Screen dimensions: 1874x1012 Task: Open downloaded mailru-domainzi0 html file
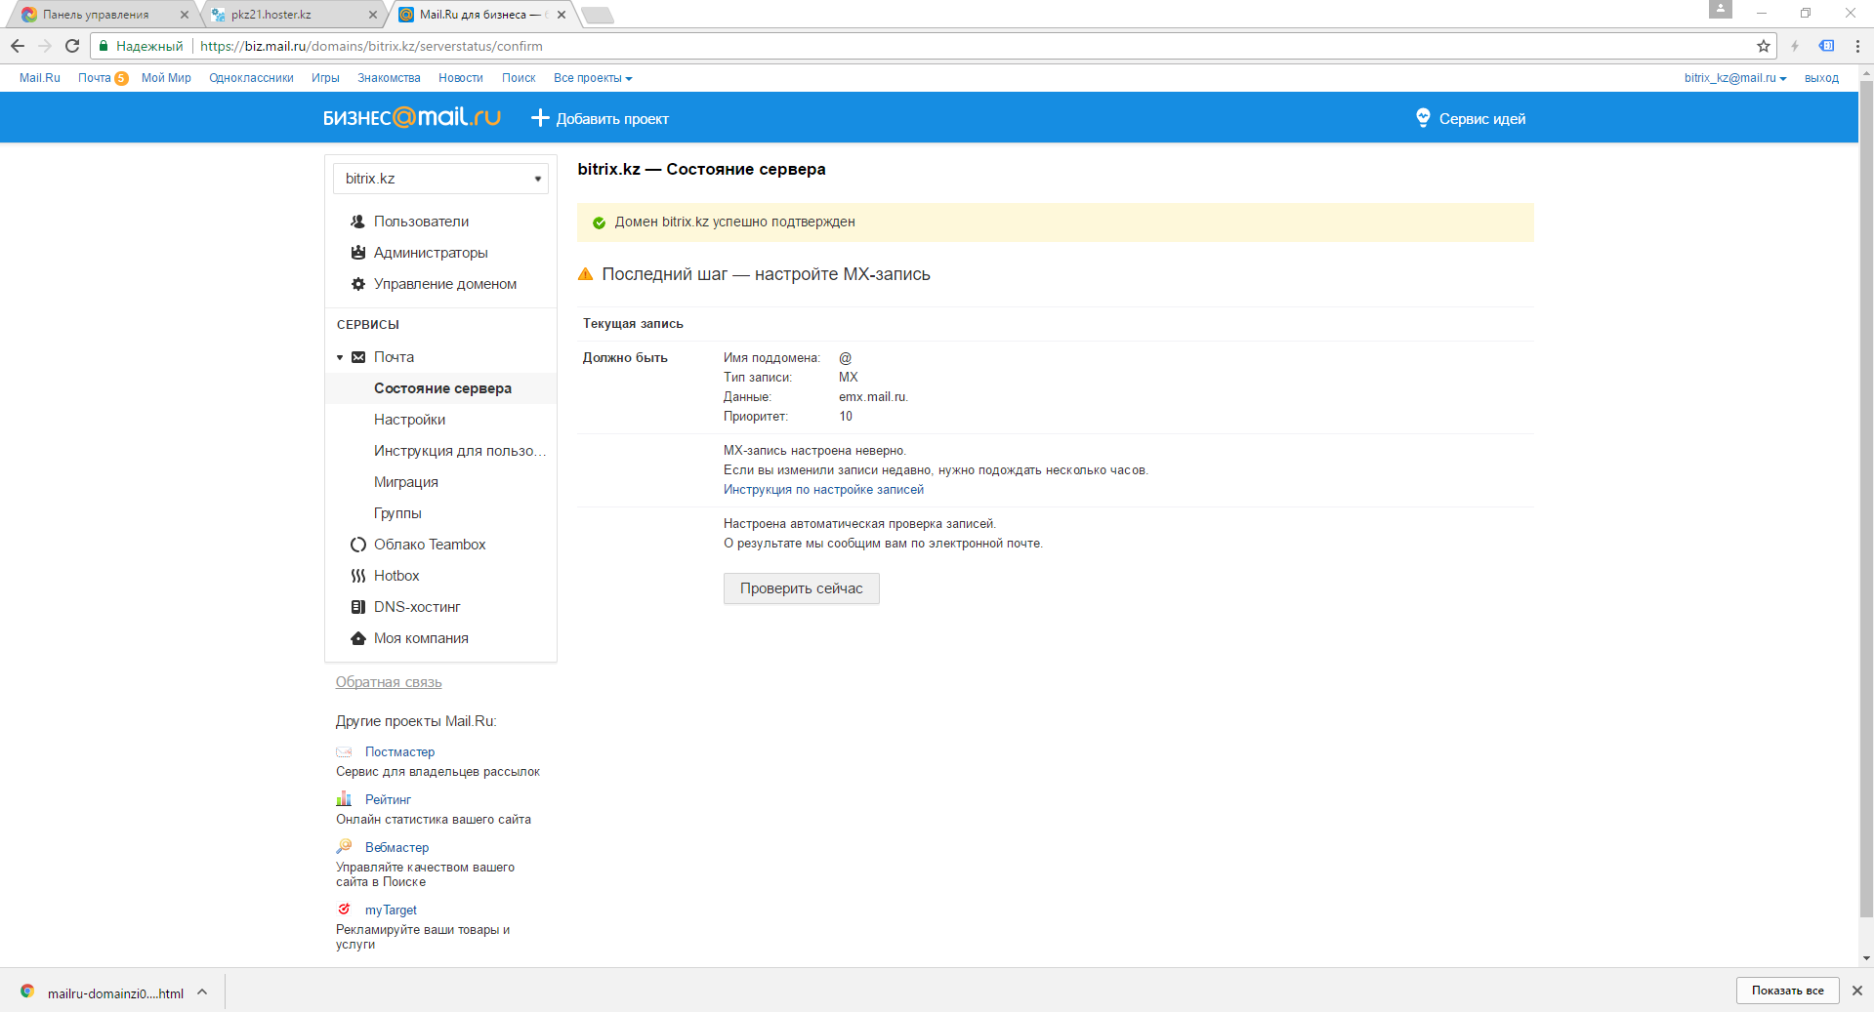pyautogui.click(x=115, y=993)
